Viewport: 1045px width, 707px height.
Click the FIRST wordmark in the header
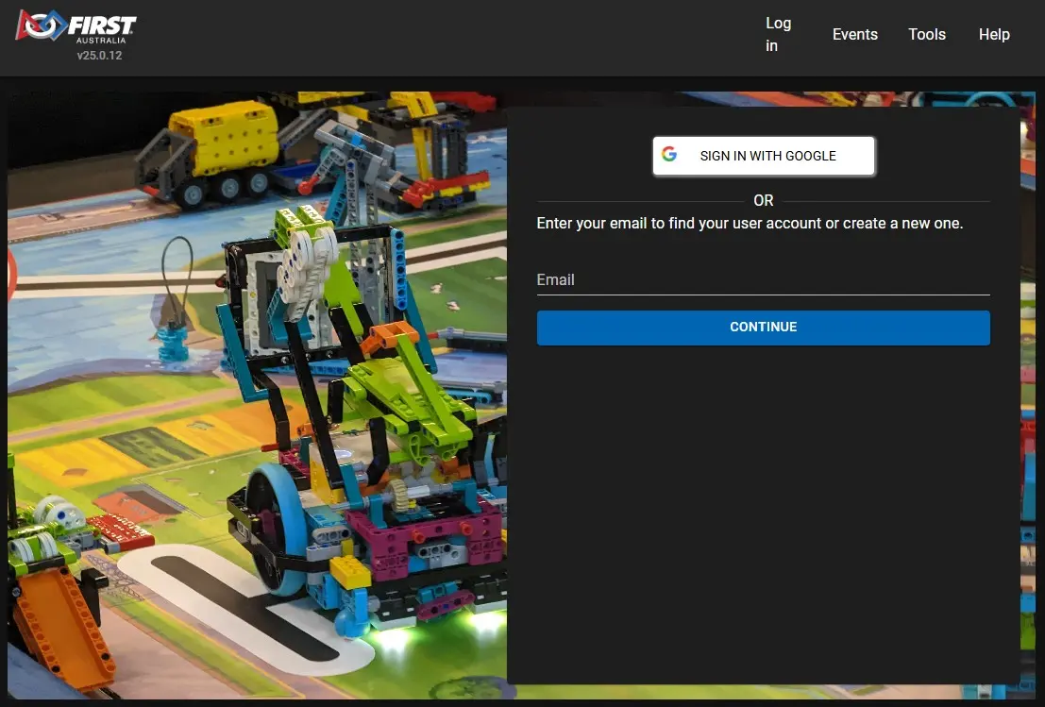tap(102, 26)
